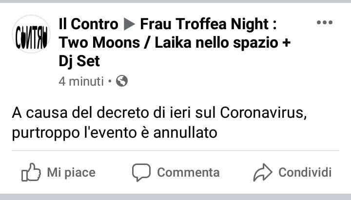The image size is (351, 200).
Task: Open the Il Contro page name link
Action: point(88,24)
